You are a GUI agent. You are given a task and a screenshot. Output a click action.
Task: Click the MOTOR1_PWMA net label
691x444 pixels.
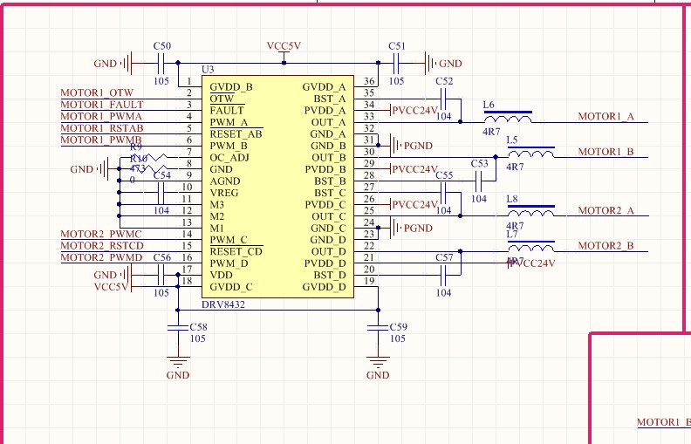pos(101,116)
